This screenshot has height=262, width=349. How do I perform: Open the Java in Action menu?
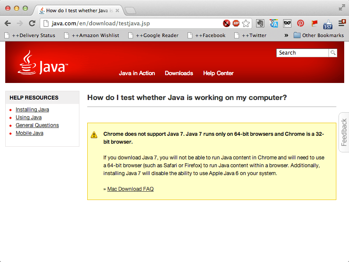tap(137, 73)
